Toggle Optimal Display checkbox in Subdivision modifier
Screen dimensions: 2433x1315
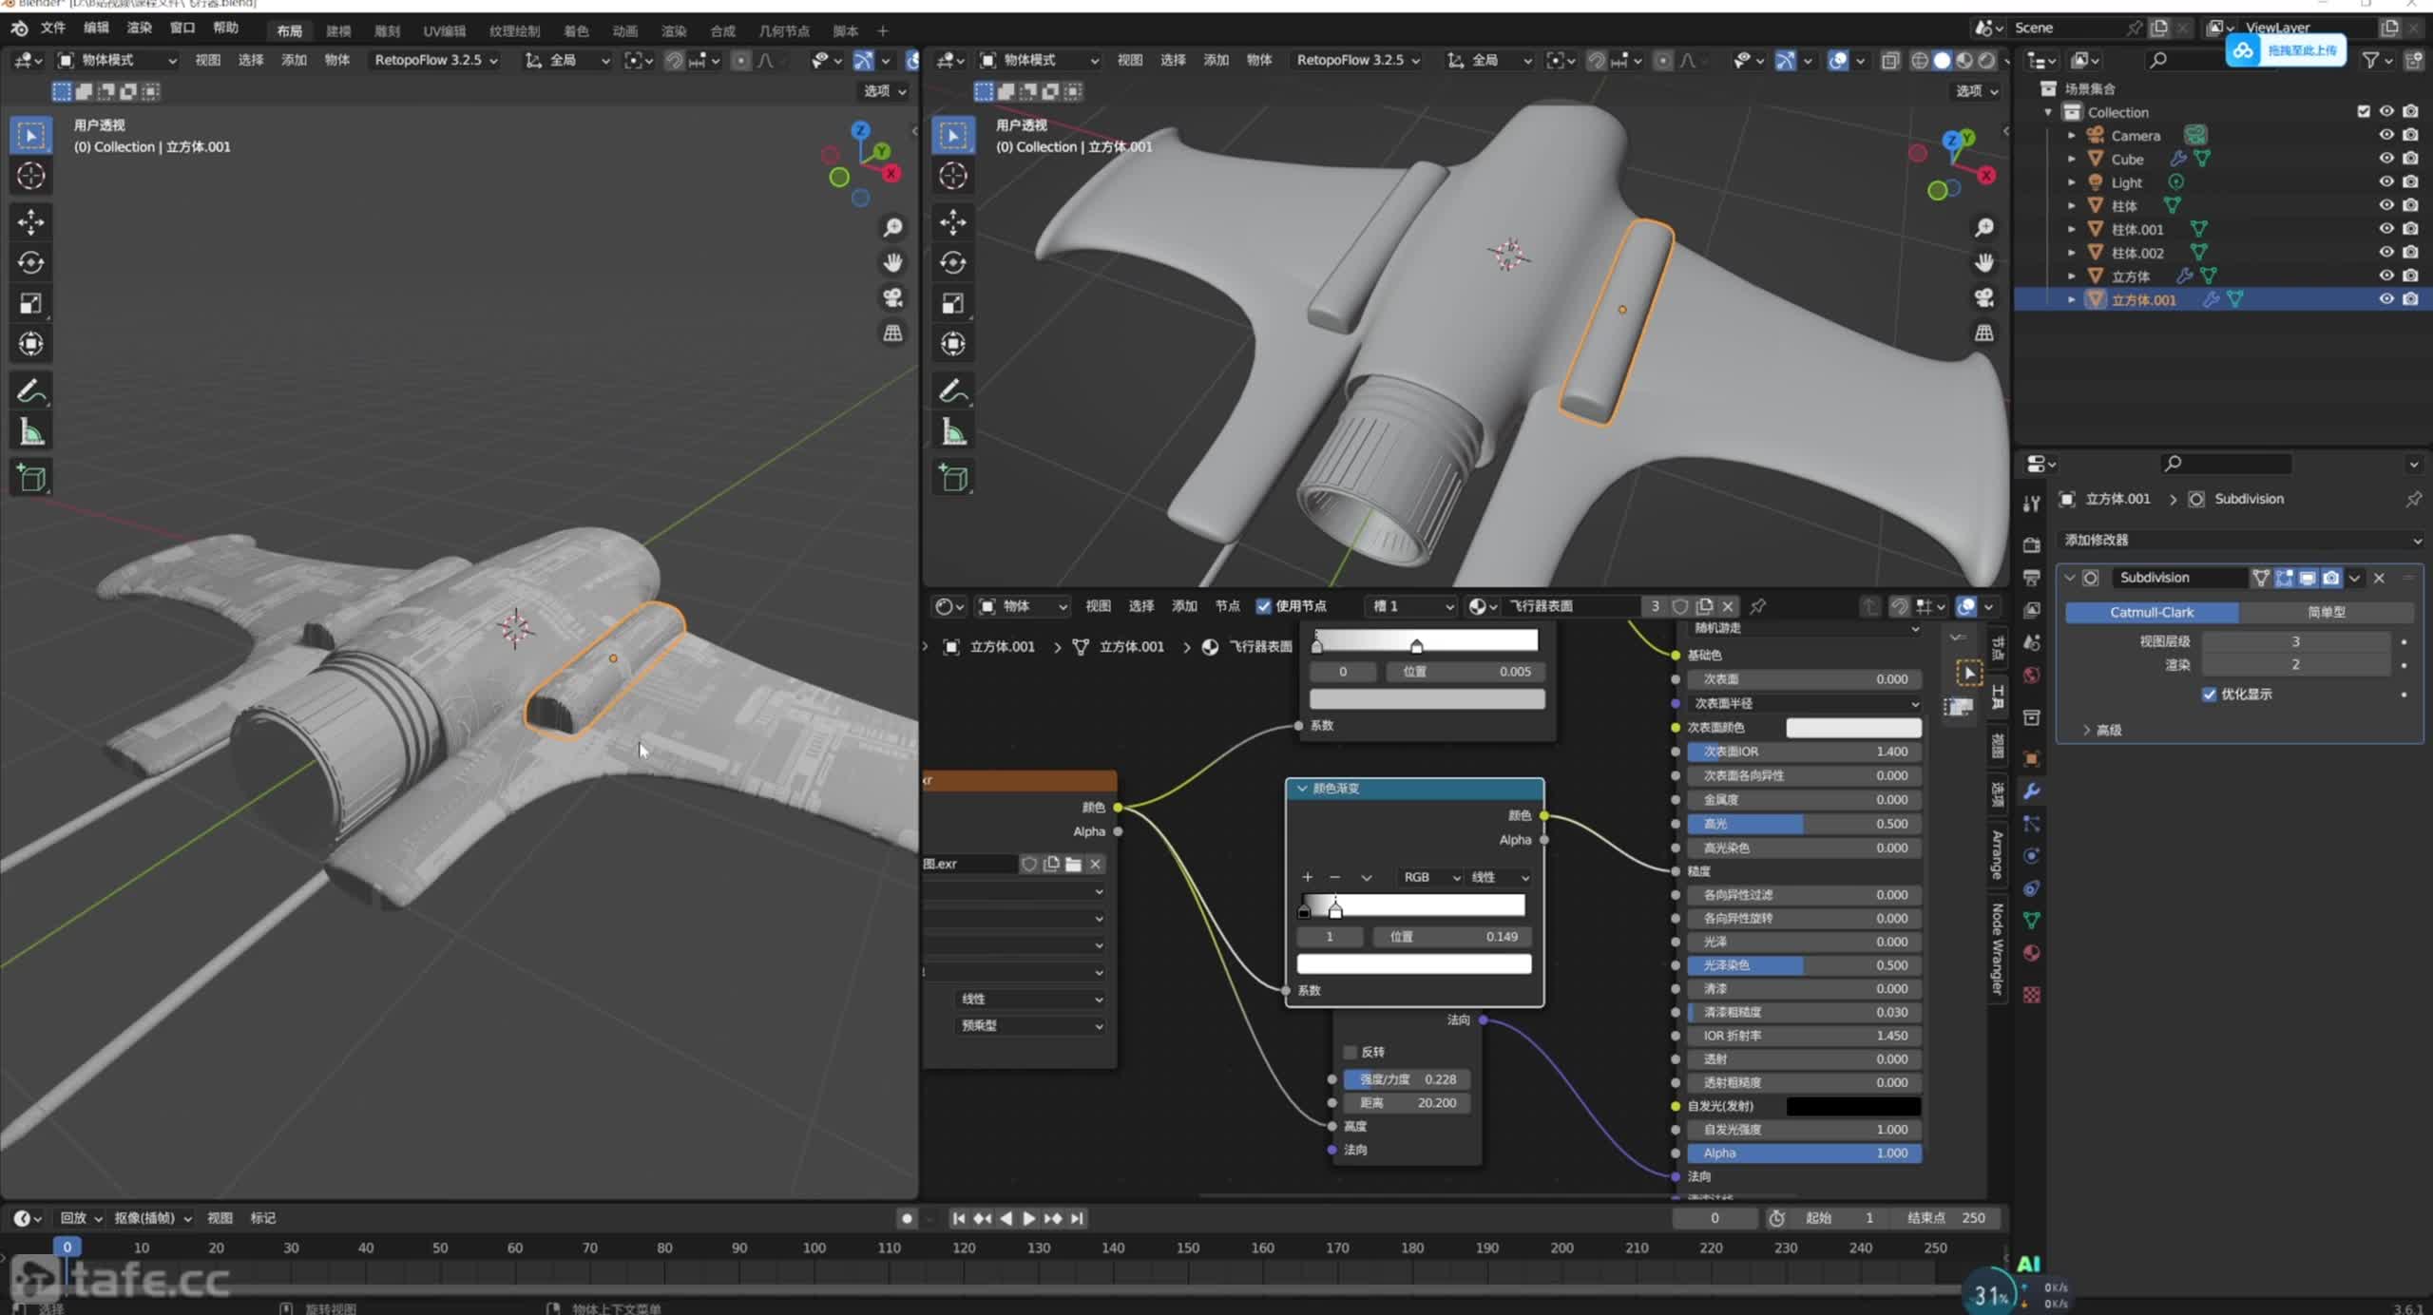(x=2209, y=695)
